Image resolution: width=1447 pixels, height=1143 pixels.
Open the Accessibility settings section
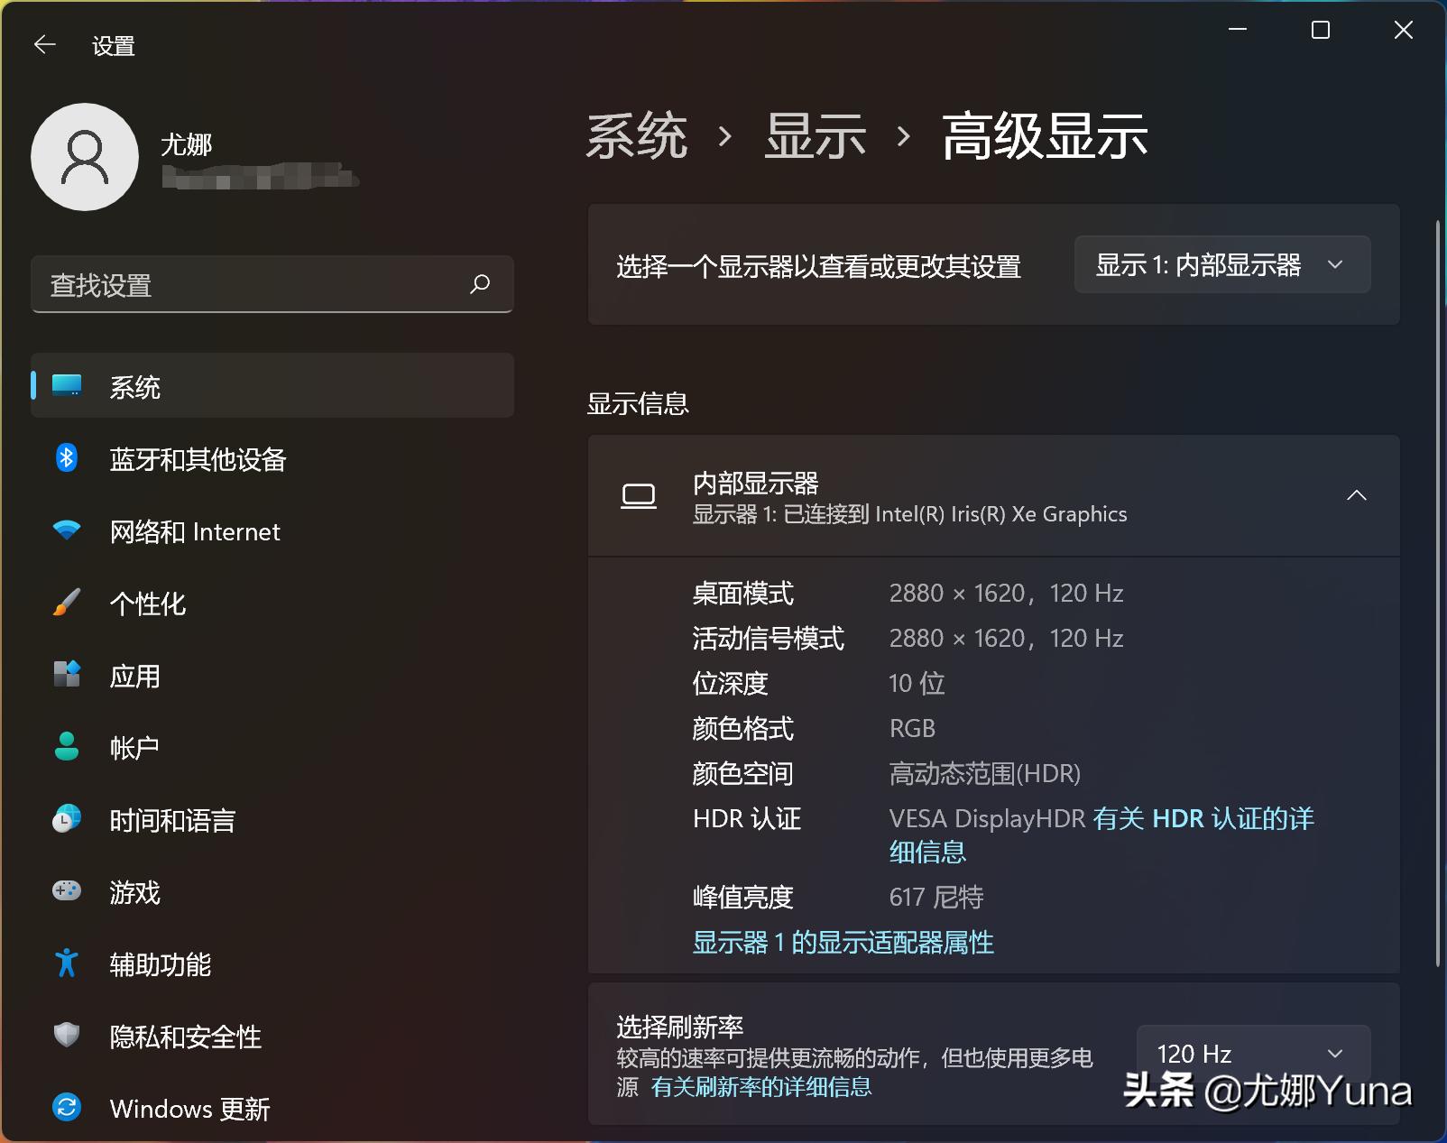[x=160, y=964]
